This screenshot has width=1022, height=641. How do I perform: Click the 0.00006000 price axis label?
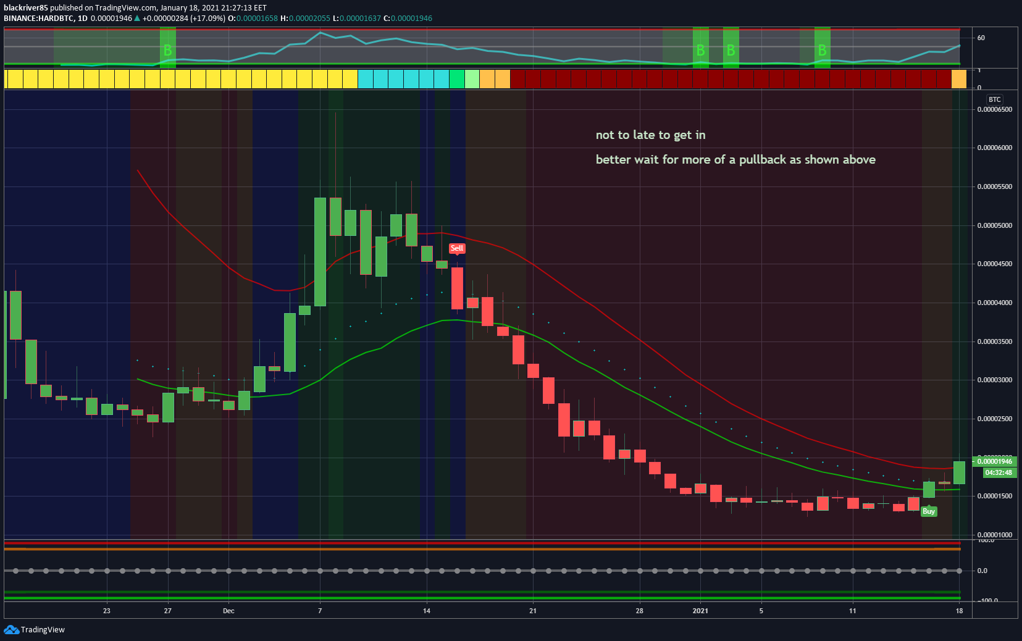click(995, 148)
